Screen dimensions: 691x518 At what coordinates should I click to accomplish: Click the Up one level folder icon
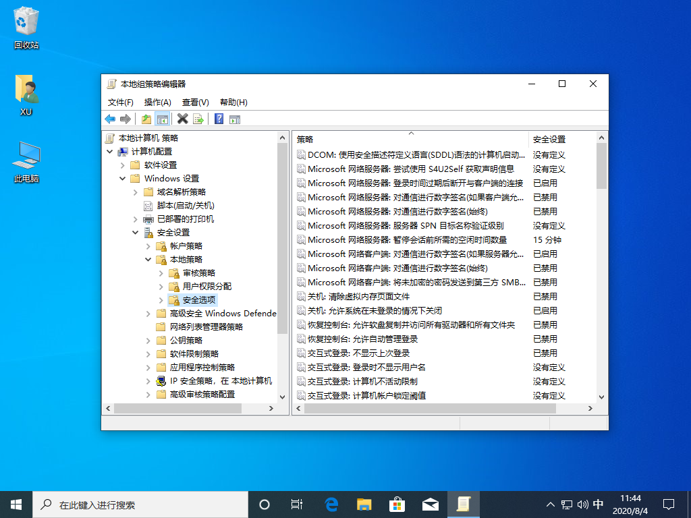146,119
